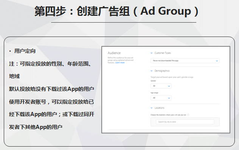Open the Gender dropdown set to All
239x150 pixels.
[161, 86]
